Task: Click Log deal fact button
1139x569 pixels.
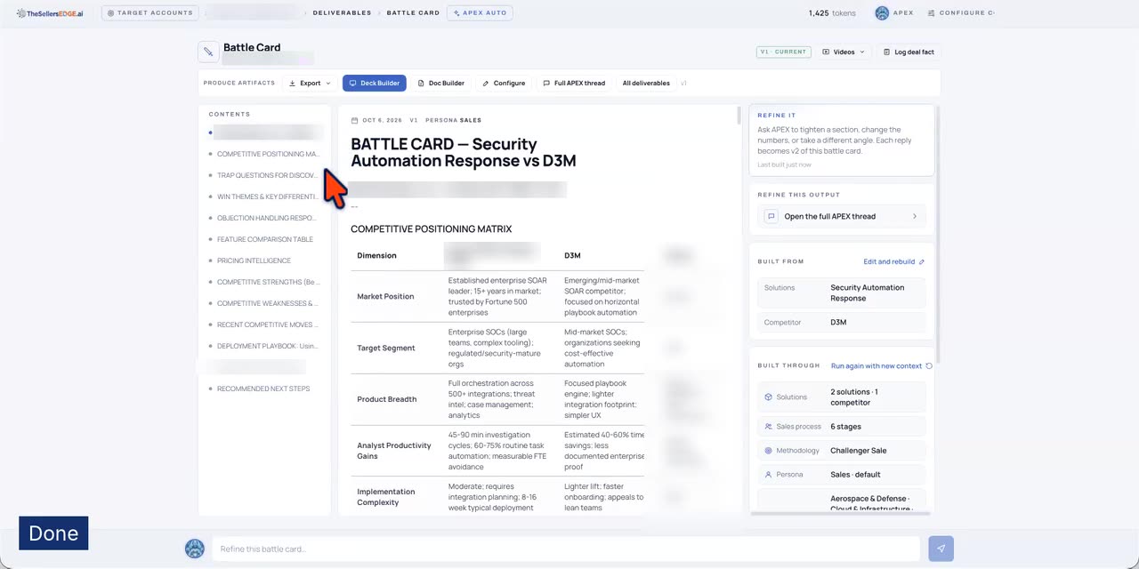Action: (909, 52)
